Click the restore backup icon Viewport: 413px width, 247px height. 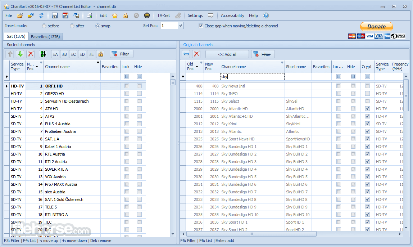pyautogui.click(x=76, y=15)
